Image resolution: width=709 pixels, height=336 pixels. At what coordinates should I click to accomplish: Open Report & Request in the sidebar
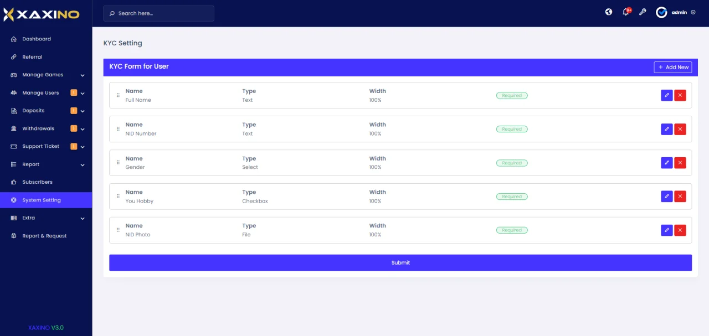click(46, 236)
